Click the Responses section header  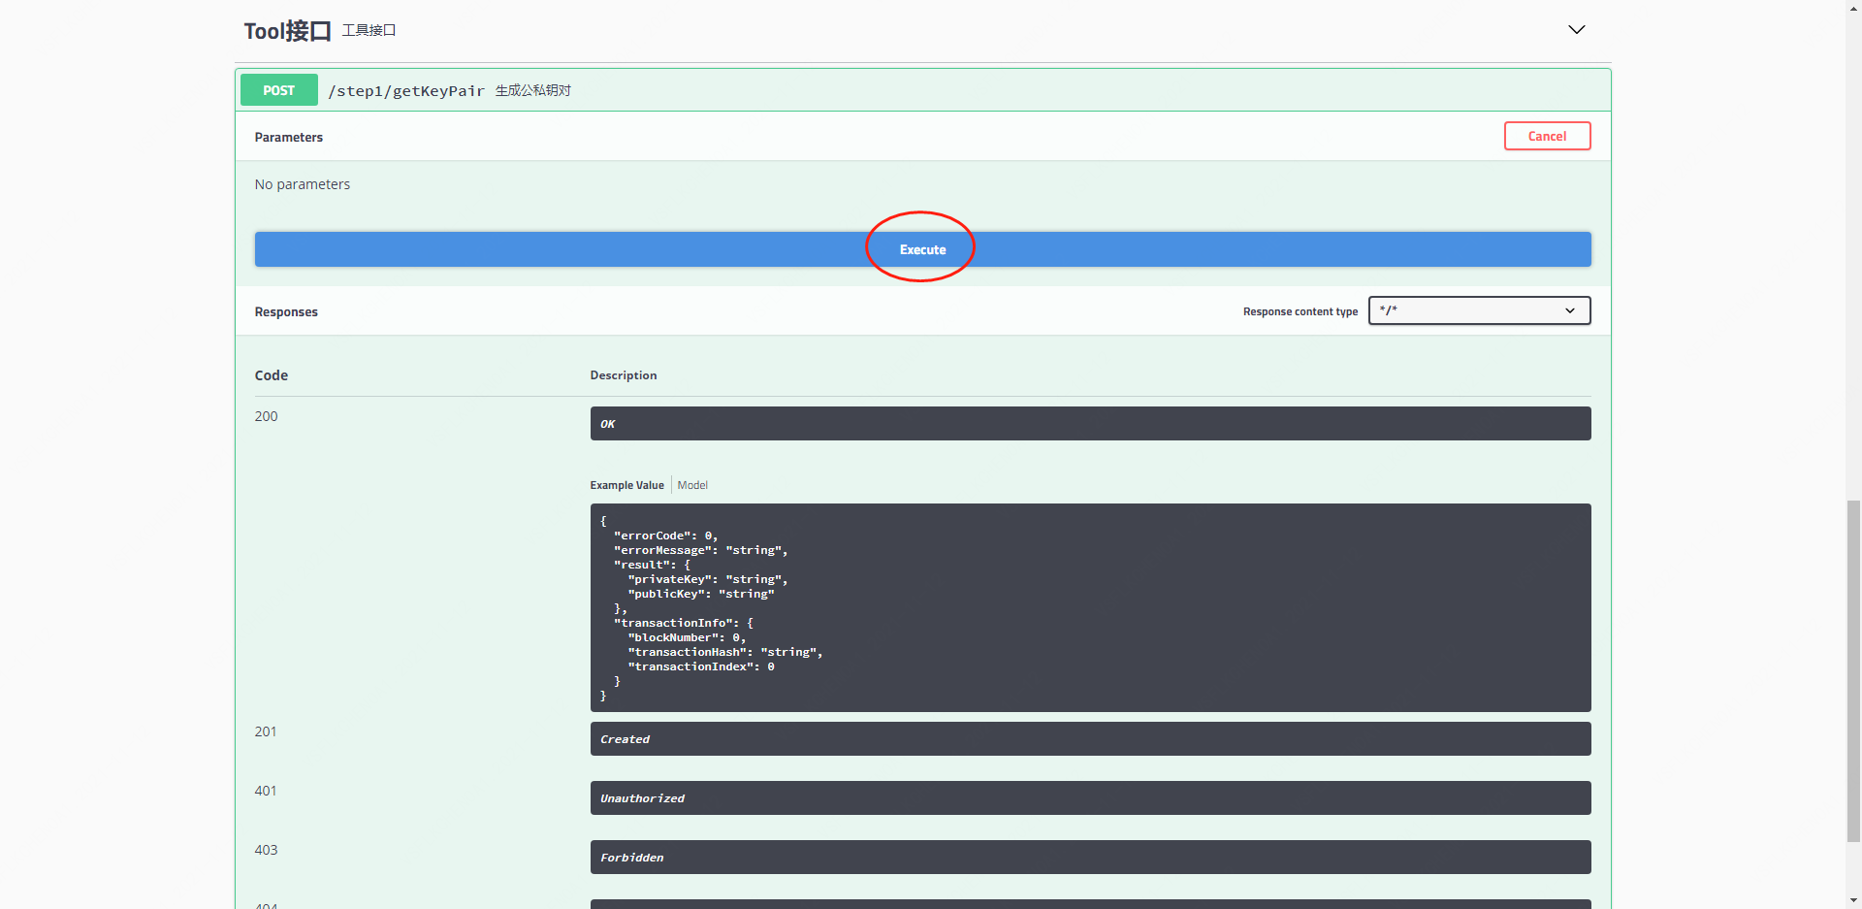pyautogui.click(x=286, y=311)
